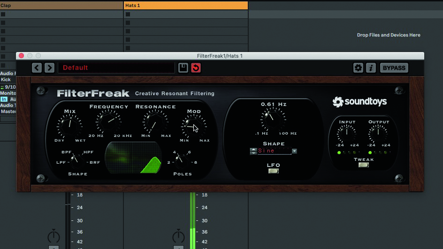Click second clip slot in Hats 1 track

[x=186, y=23]
